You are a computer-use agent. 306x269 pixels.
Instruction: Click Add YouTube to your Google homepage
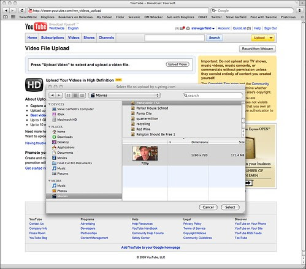click(x=151, y=248)
